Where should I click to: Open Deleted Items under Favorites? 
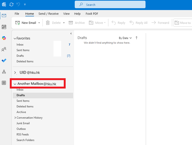tap(43, 62)
